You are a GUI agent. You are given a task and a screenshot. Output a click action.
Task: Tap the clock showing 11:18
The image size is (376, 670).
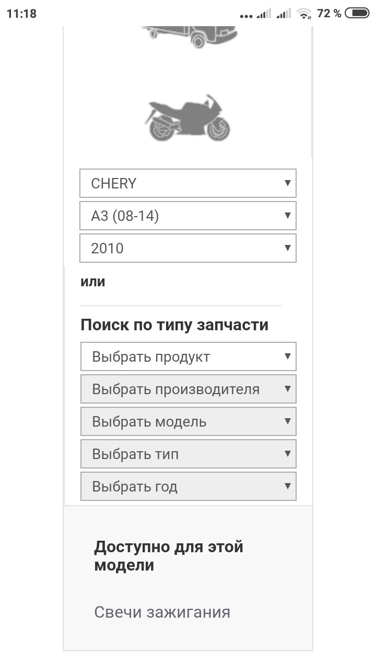(x=22, y=13)
